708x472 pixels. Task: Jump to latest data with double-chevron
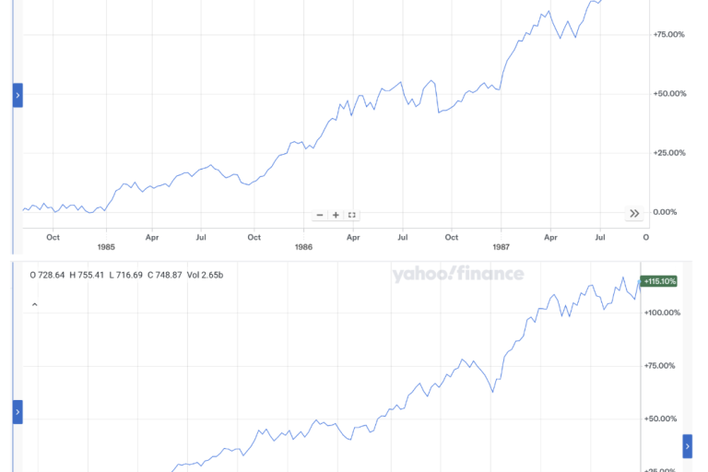(x=634, y=214)
